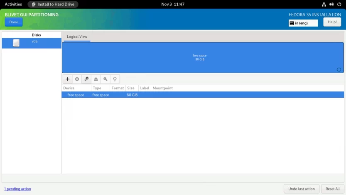Click the 80 GiB size cell
346x195 pixels.
click(132, 95)
